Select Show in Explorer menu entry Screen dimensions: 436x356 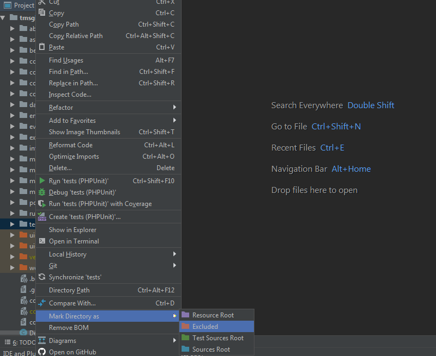tap(108, 230)
